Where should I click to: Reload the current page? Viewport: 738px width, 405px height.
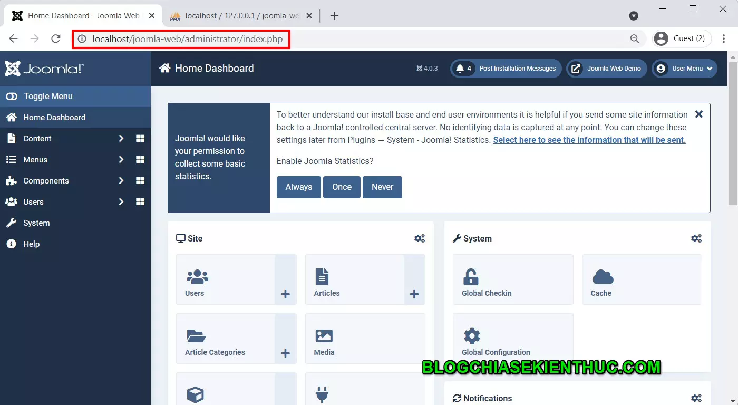point(56,38)
